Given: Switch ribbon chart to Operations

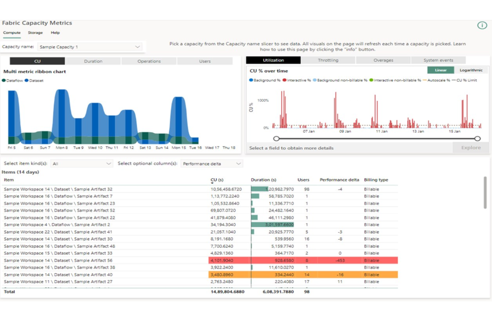Looking at the screenshot, I should [x=149, y=61].
